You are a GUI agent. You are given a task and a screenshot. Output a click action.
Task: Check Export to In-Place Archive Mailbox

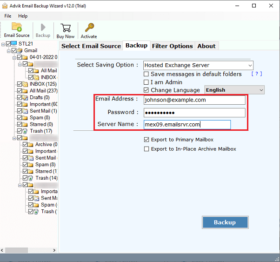(147, 149)
